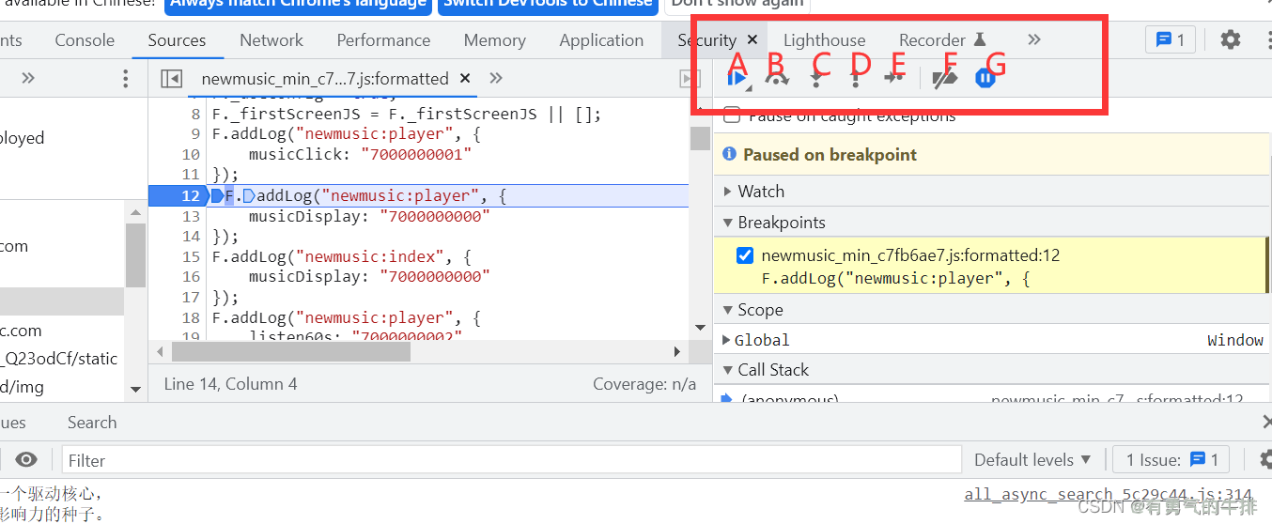1272x524 pixels.
Task: Open DevTools settings gear
Action: point(1230,39)
